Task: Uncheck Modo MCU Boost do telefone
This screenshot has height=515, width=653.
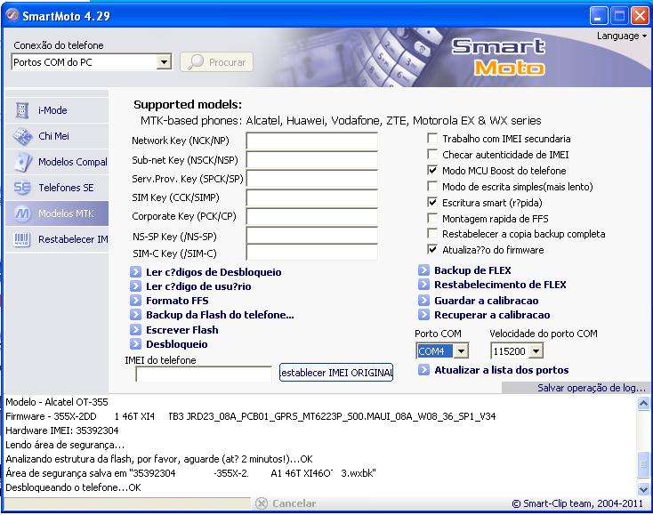Action: [433, 171]
